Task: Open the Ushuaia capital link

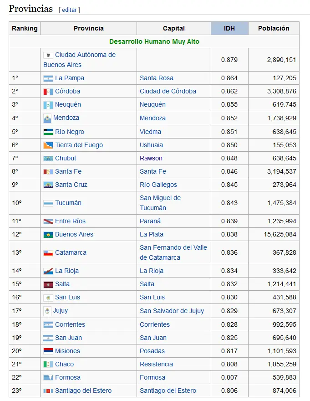Action: (x=151, y=145)
